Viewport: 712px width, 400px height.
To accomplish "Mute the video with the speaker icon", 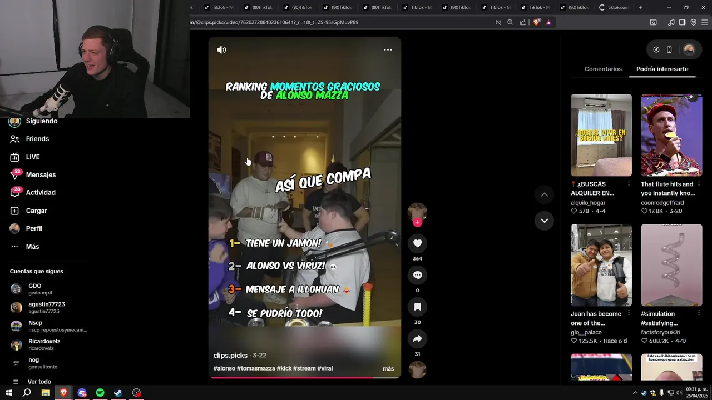I will [221, 50].
